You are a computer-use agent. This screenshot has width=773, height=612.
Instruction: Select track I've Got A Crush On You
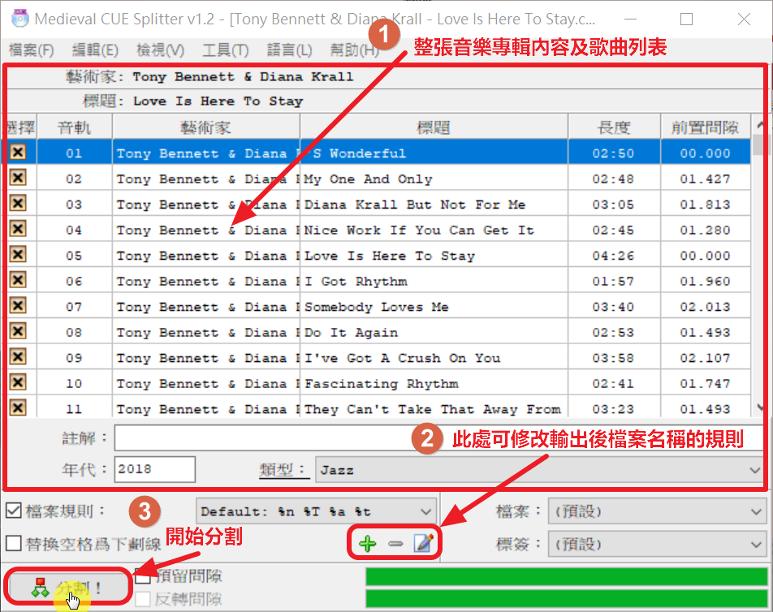click(434, 358)
